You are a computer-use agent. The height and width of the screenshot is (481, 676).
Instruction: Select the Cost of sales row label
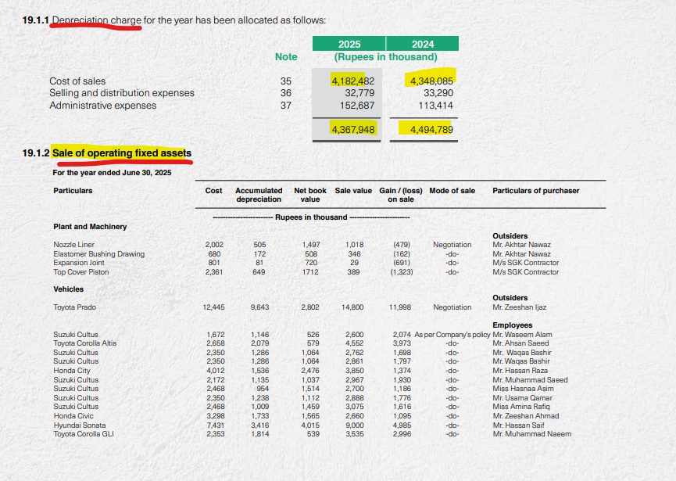point(75,81)
